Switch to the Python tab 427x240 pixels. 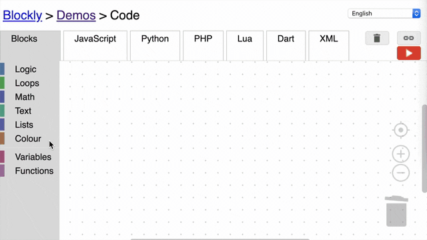[x=155, y=45]
